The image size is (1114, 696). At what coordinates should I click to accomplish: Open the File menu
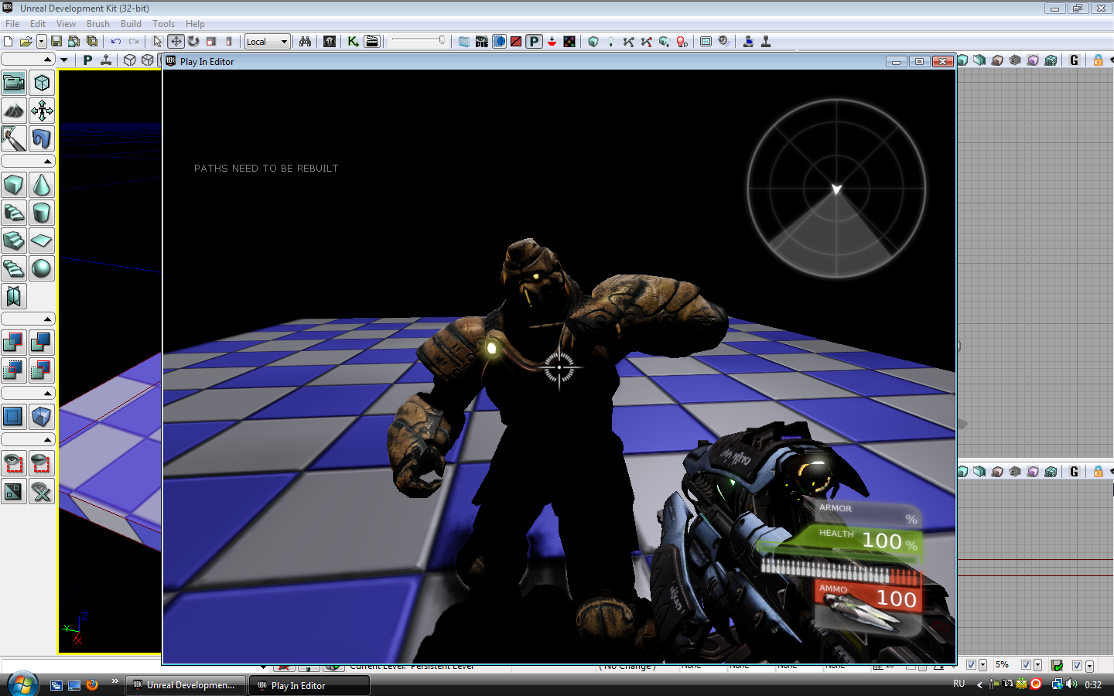(x=12, y=24)
